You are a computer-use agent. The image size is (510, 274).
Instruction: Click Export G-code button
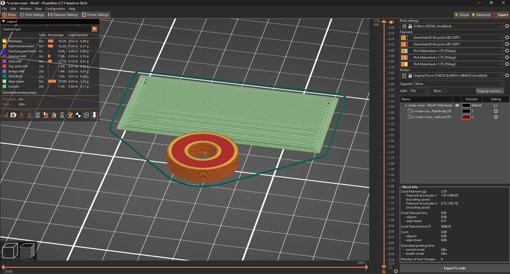pos(455,268)
